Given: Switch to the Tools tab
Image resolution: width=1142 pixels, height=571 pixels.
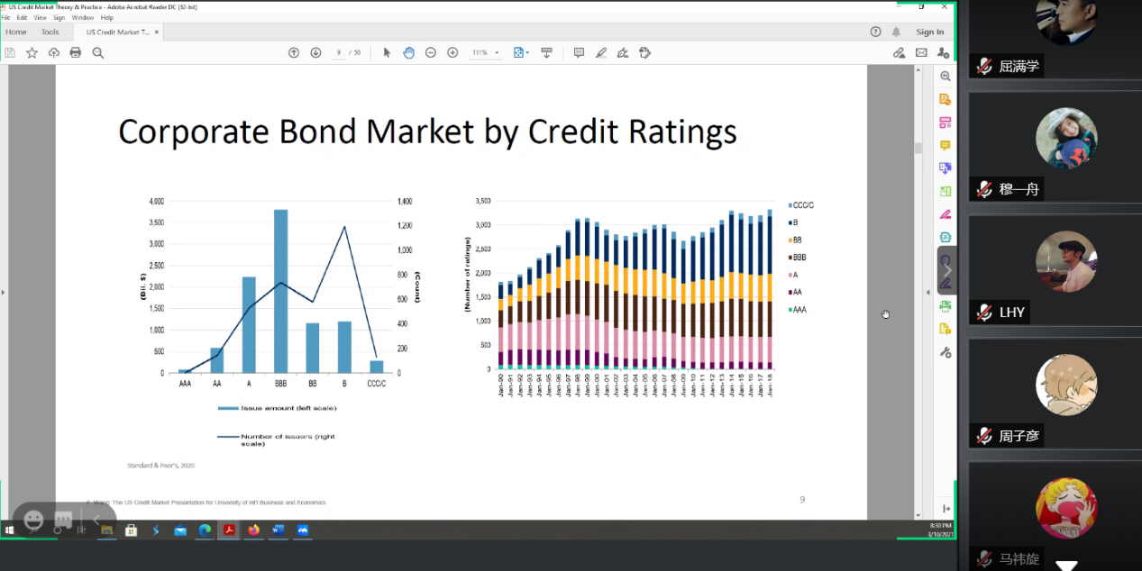Looking at the screenshot, I should 50,32.
